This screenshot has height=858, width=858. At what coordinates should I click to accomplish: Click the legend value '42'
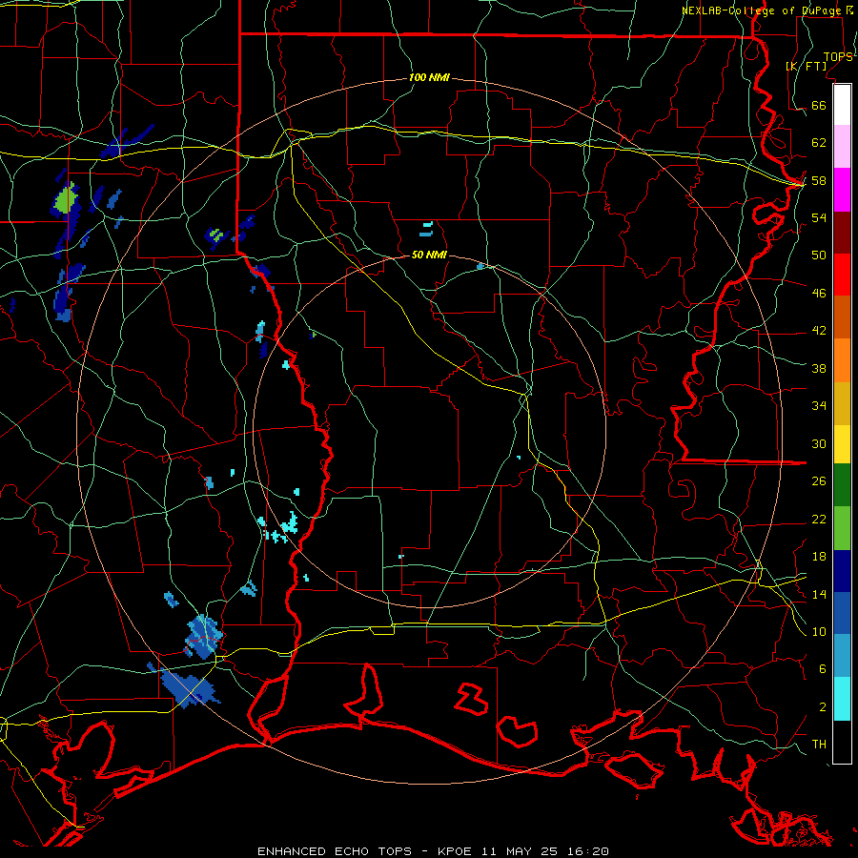click(x=819, y=331)
